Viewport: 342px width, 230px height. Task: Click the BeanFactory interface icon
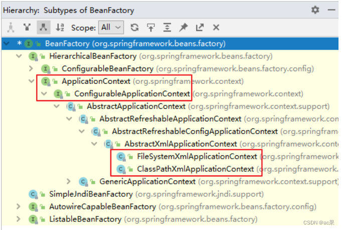pos(29,44)
